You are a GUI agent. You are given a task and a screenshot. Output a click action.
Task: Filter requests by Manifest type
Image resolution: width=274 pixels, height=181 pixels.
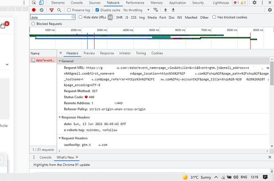click(191, 17)
